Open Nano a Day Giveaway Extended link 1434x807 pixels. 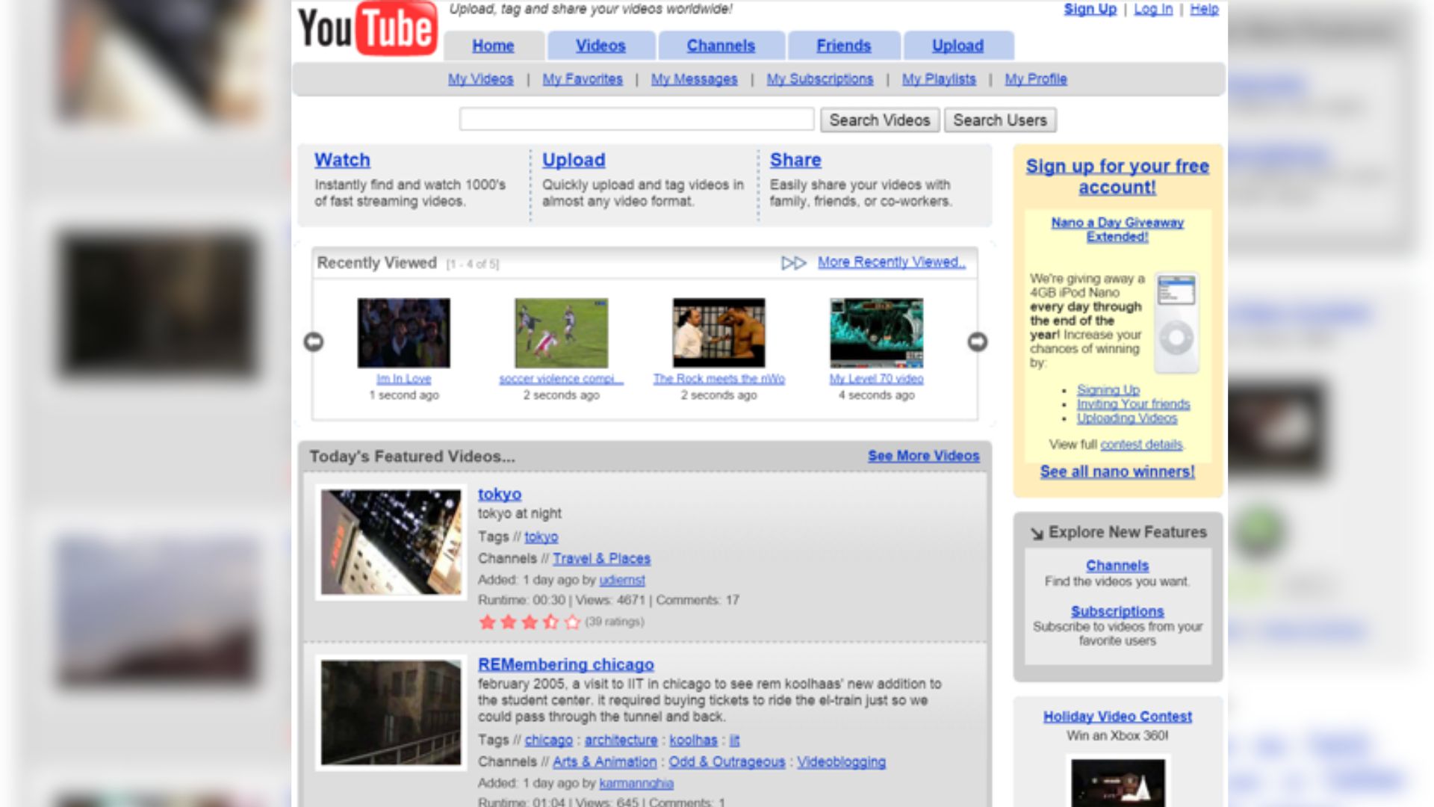(x=1117, y=229)
